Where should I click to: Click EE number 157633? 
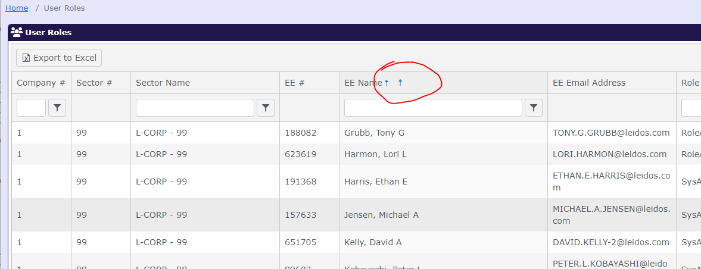301,215
